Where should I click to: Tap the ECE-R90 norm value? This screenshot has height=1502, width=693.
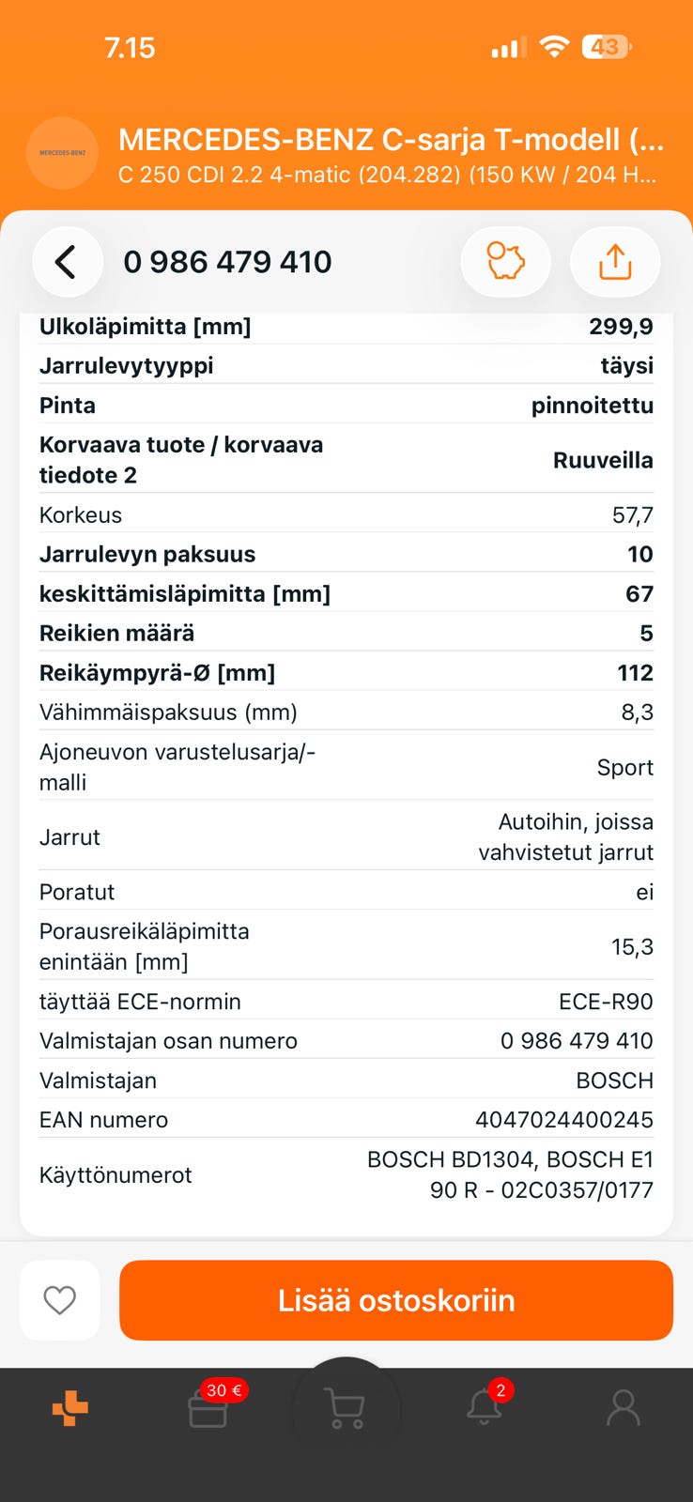(606, 1002)
